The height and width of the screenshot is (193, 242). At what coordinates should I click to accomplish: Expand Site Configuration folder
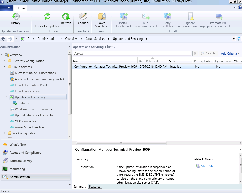tap(4, 133)
